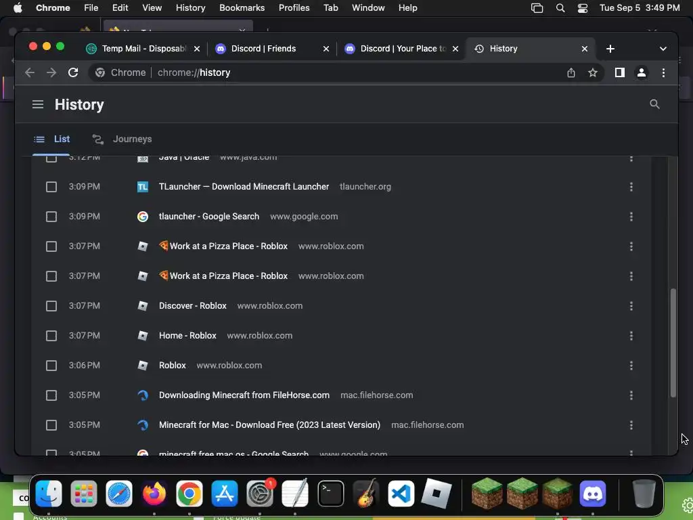The image size is (693, 520).
Task: Open Control Center in the menu bar
Action: point(583,8)
